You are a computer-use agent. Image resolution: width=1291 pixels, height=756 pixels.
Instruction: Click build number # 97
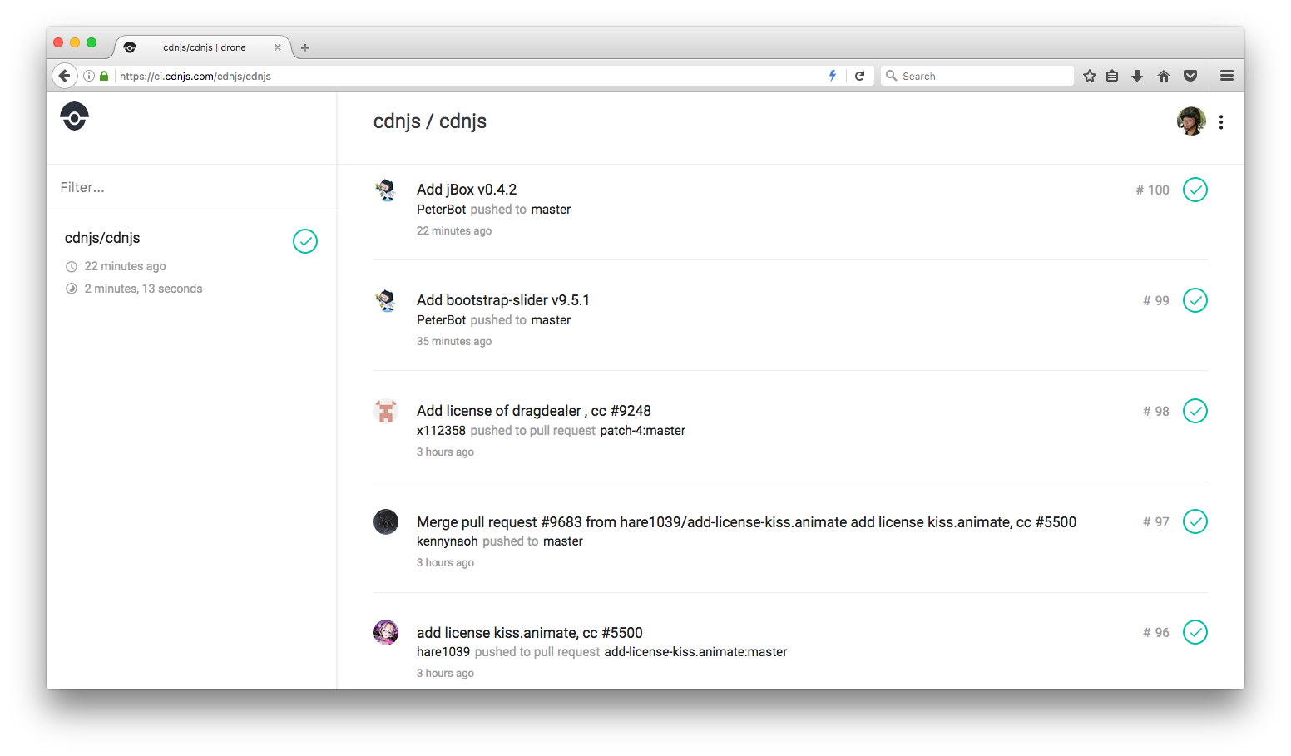[1156, 521]
